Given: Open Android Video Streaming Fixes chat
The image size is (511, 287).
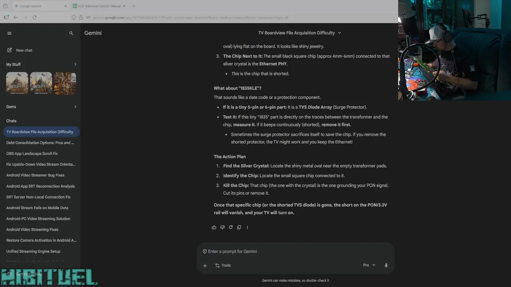Looking at the screenshot, I should (x=41, y=230).
